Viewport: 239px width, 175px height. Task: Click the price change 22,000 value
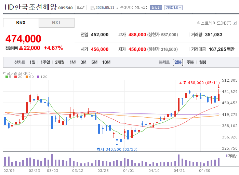point(32,48)
